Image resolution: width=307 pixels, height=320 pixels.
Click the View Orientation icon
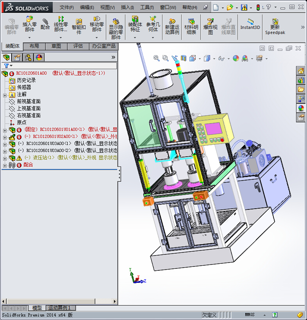coord(193,58)
